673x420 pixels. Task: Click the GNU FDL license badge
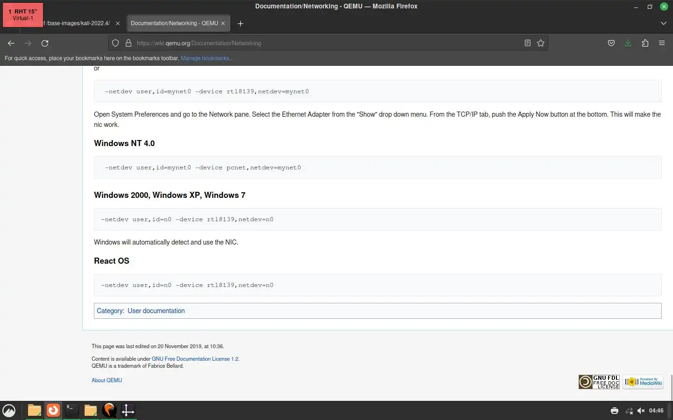pyautogui.click(x=599, y=382)
